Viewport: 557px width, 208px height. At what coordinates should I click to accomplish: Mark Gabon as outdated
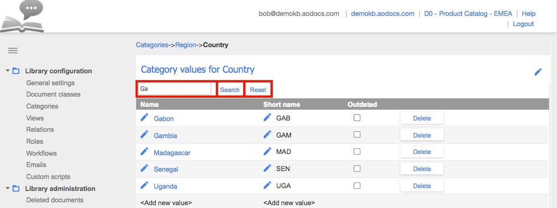click(x=357, y=118)
